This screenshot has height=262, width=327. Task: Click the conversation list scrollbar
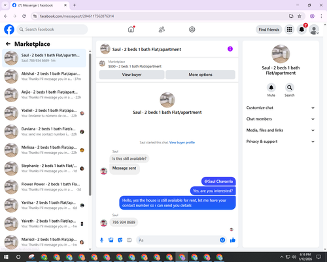(x=90, y=124)
